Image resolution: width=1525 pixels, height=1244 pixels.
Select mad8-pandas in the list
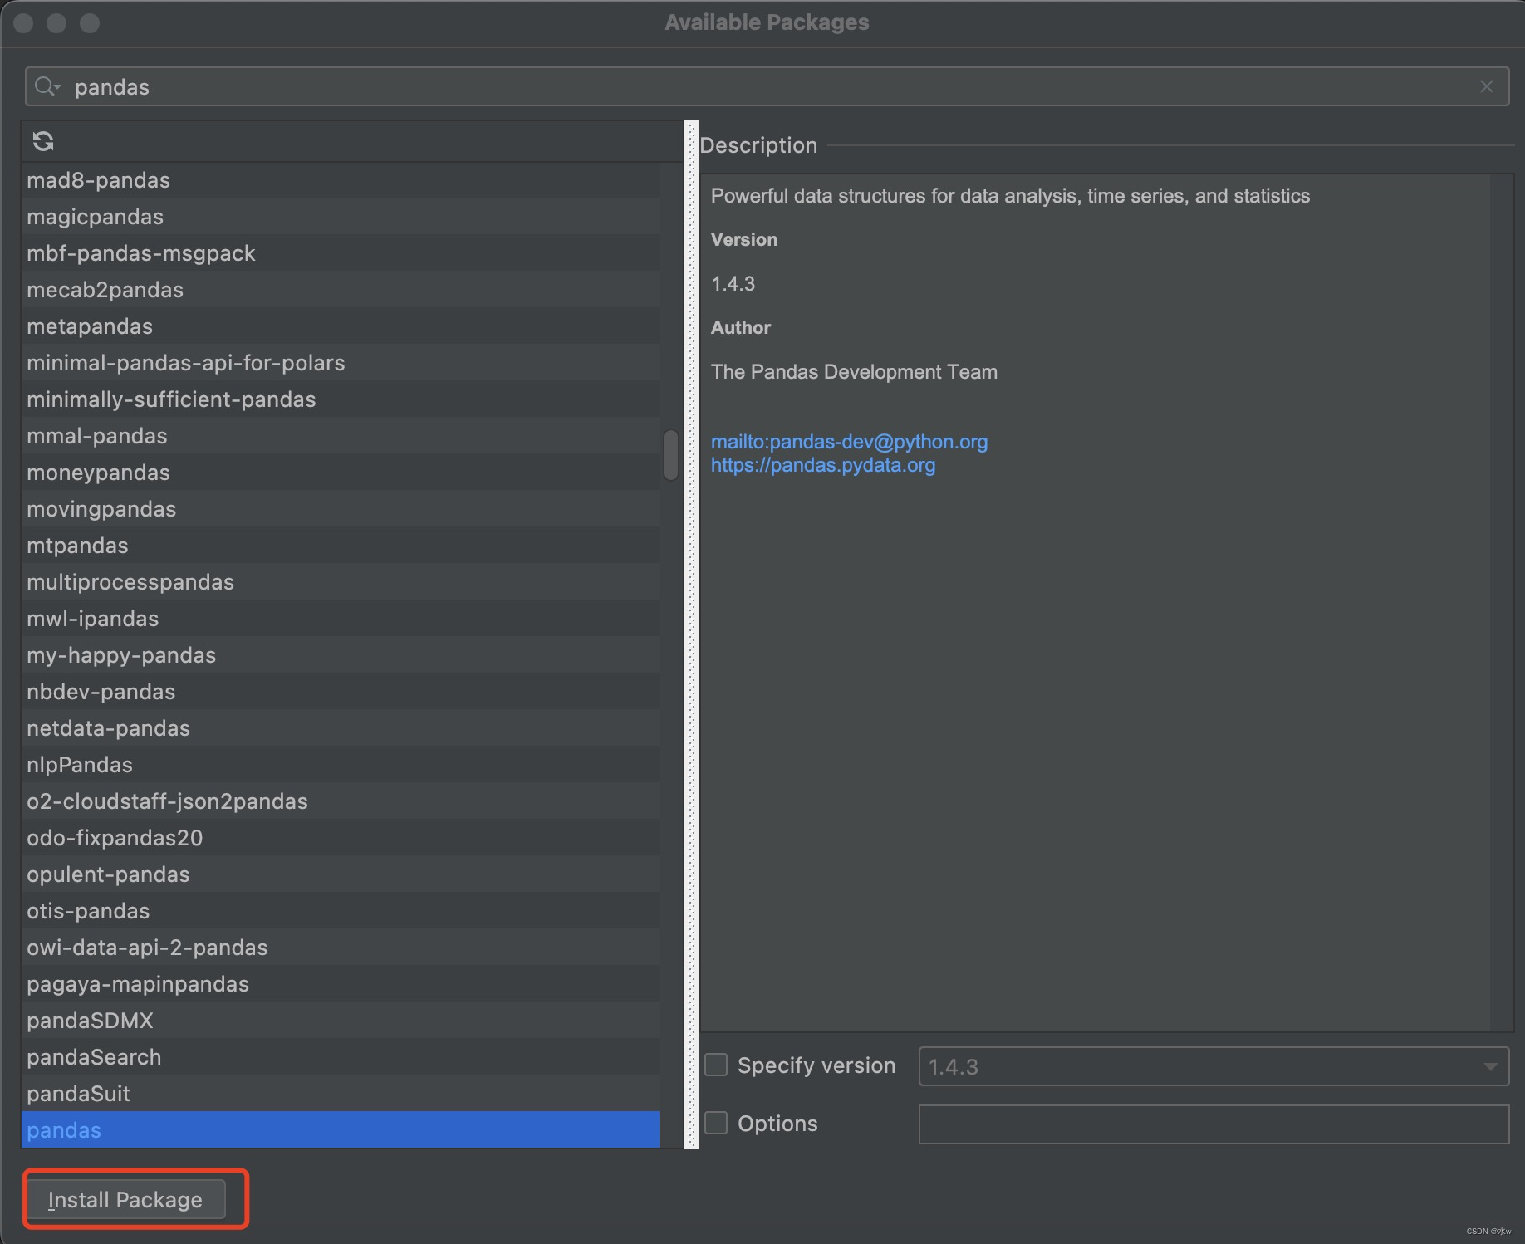tap(341, 180)
